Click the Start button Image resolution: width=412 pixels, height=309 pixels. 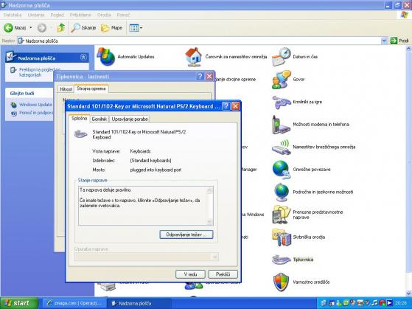(x=19, y=303)
